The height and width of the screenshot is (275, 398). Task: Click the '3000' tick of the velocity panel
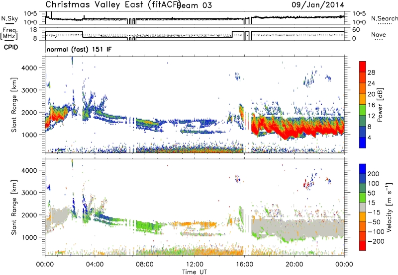tap(29, 193)
